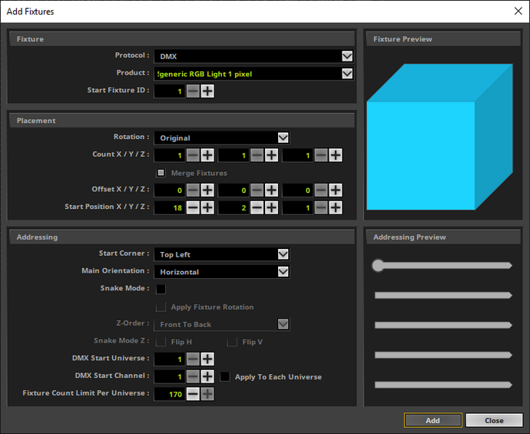Screen dimensions: 530x434
Task: Enable Apply To Each Universe checkbox
Action: click(x=225, y=376)
